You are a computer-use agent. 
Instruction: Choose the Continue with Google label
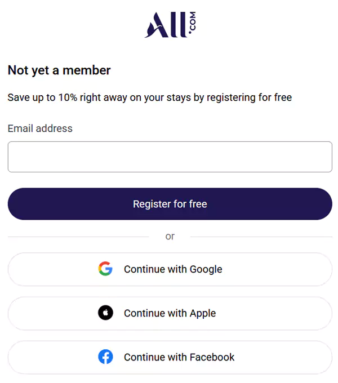tap(173, 269)
